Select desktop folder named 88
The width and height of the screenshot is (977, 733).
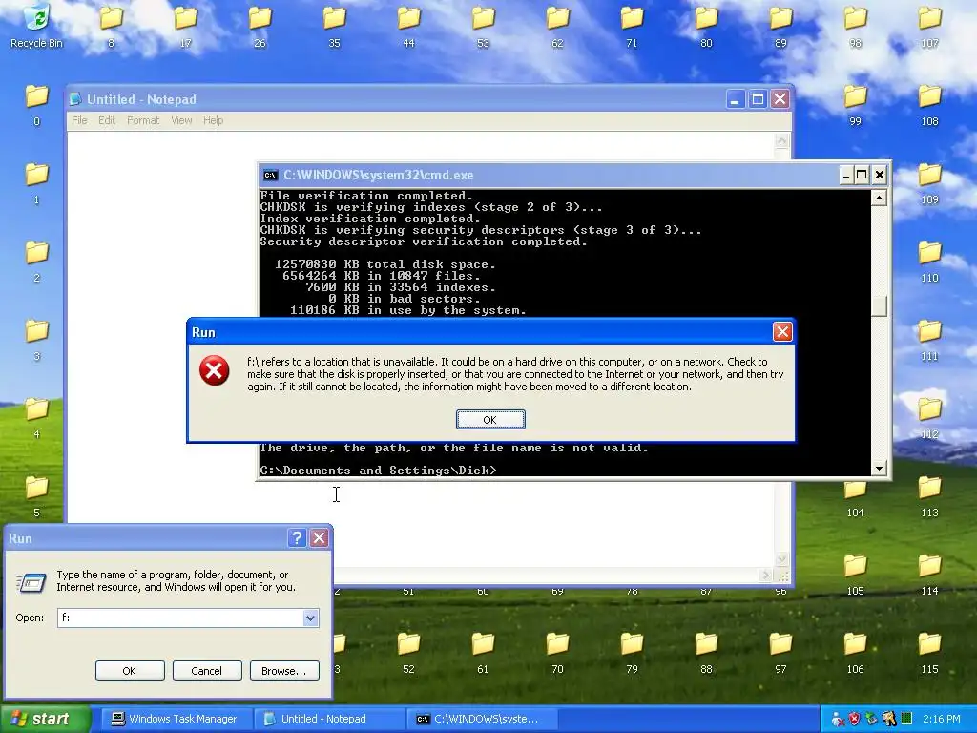pos(706,652)
